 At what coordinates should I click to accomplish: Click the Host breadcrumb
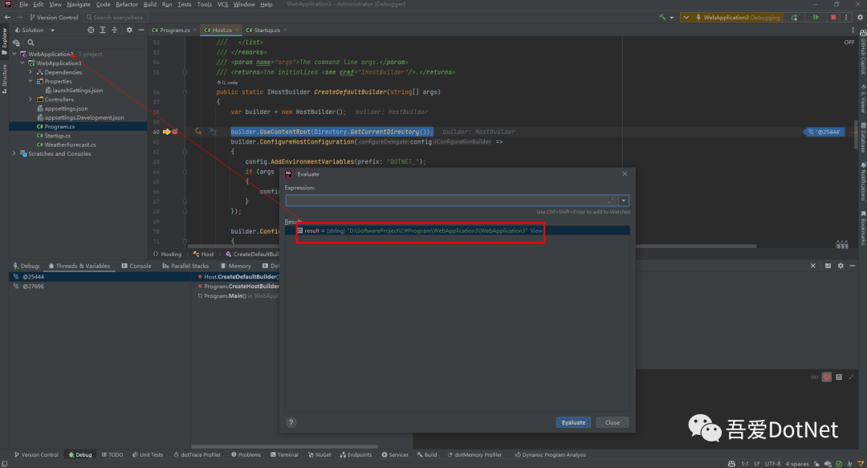(x=203, y=254)
